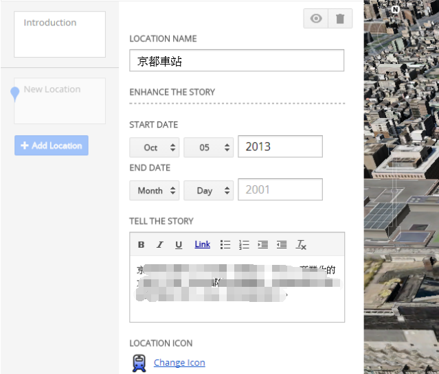The image size is (439, 374).
Task: Apply underline formatting in story editor
Action: [179, 244]
